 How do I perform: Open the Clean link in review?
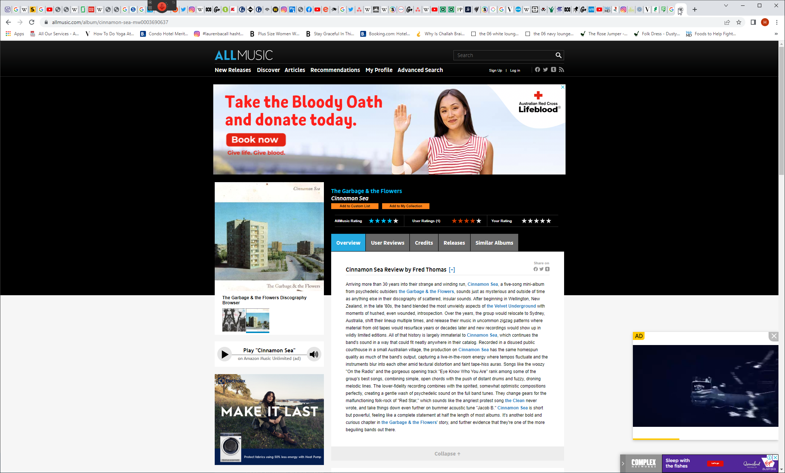515,401
